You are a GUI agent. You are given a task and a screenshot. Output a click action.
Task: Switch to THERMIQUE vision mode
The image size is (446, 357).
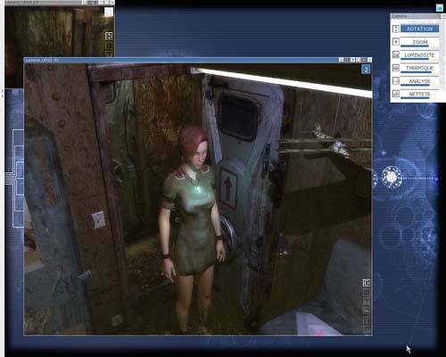tap(419, 68)
